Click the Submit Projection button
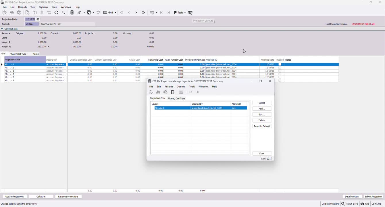The height and width of the screenshot is (207, 385). click(373, 197)
